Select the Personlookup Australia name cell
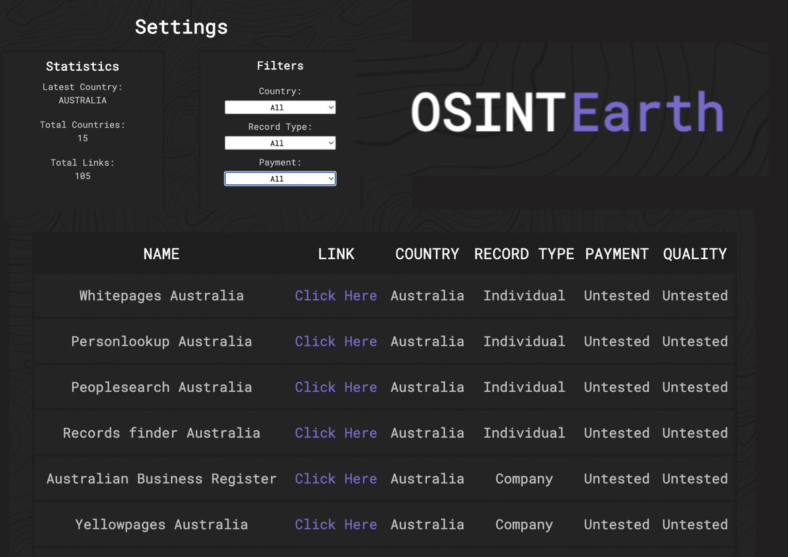The width and height of the screenshot is (788, 557). click(162, 342)
